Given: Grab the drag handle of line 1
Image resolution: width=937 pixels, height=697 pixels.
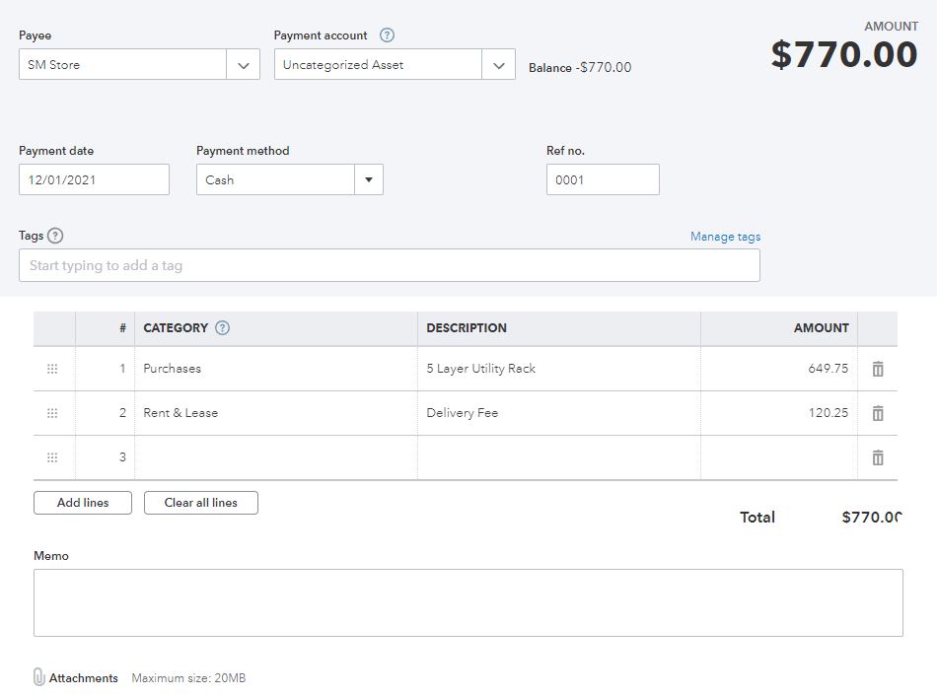Looking at the screenshot, I should coord(52,369).
